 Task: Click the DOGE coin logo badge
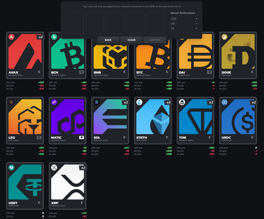click(x=224, y=37)
